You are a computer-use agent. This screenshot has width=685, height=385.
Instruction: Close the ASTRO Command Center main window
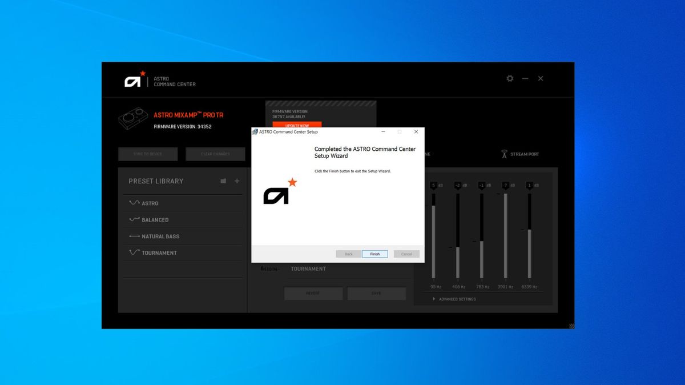pos(541,78)
